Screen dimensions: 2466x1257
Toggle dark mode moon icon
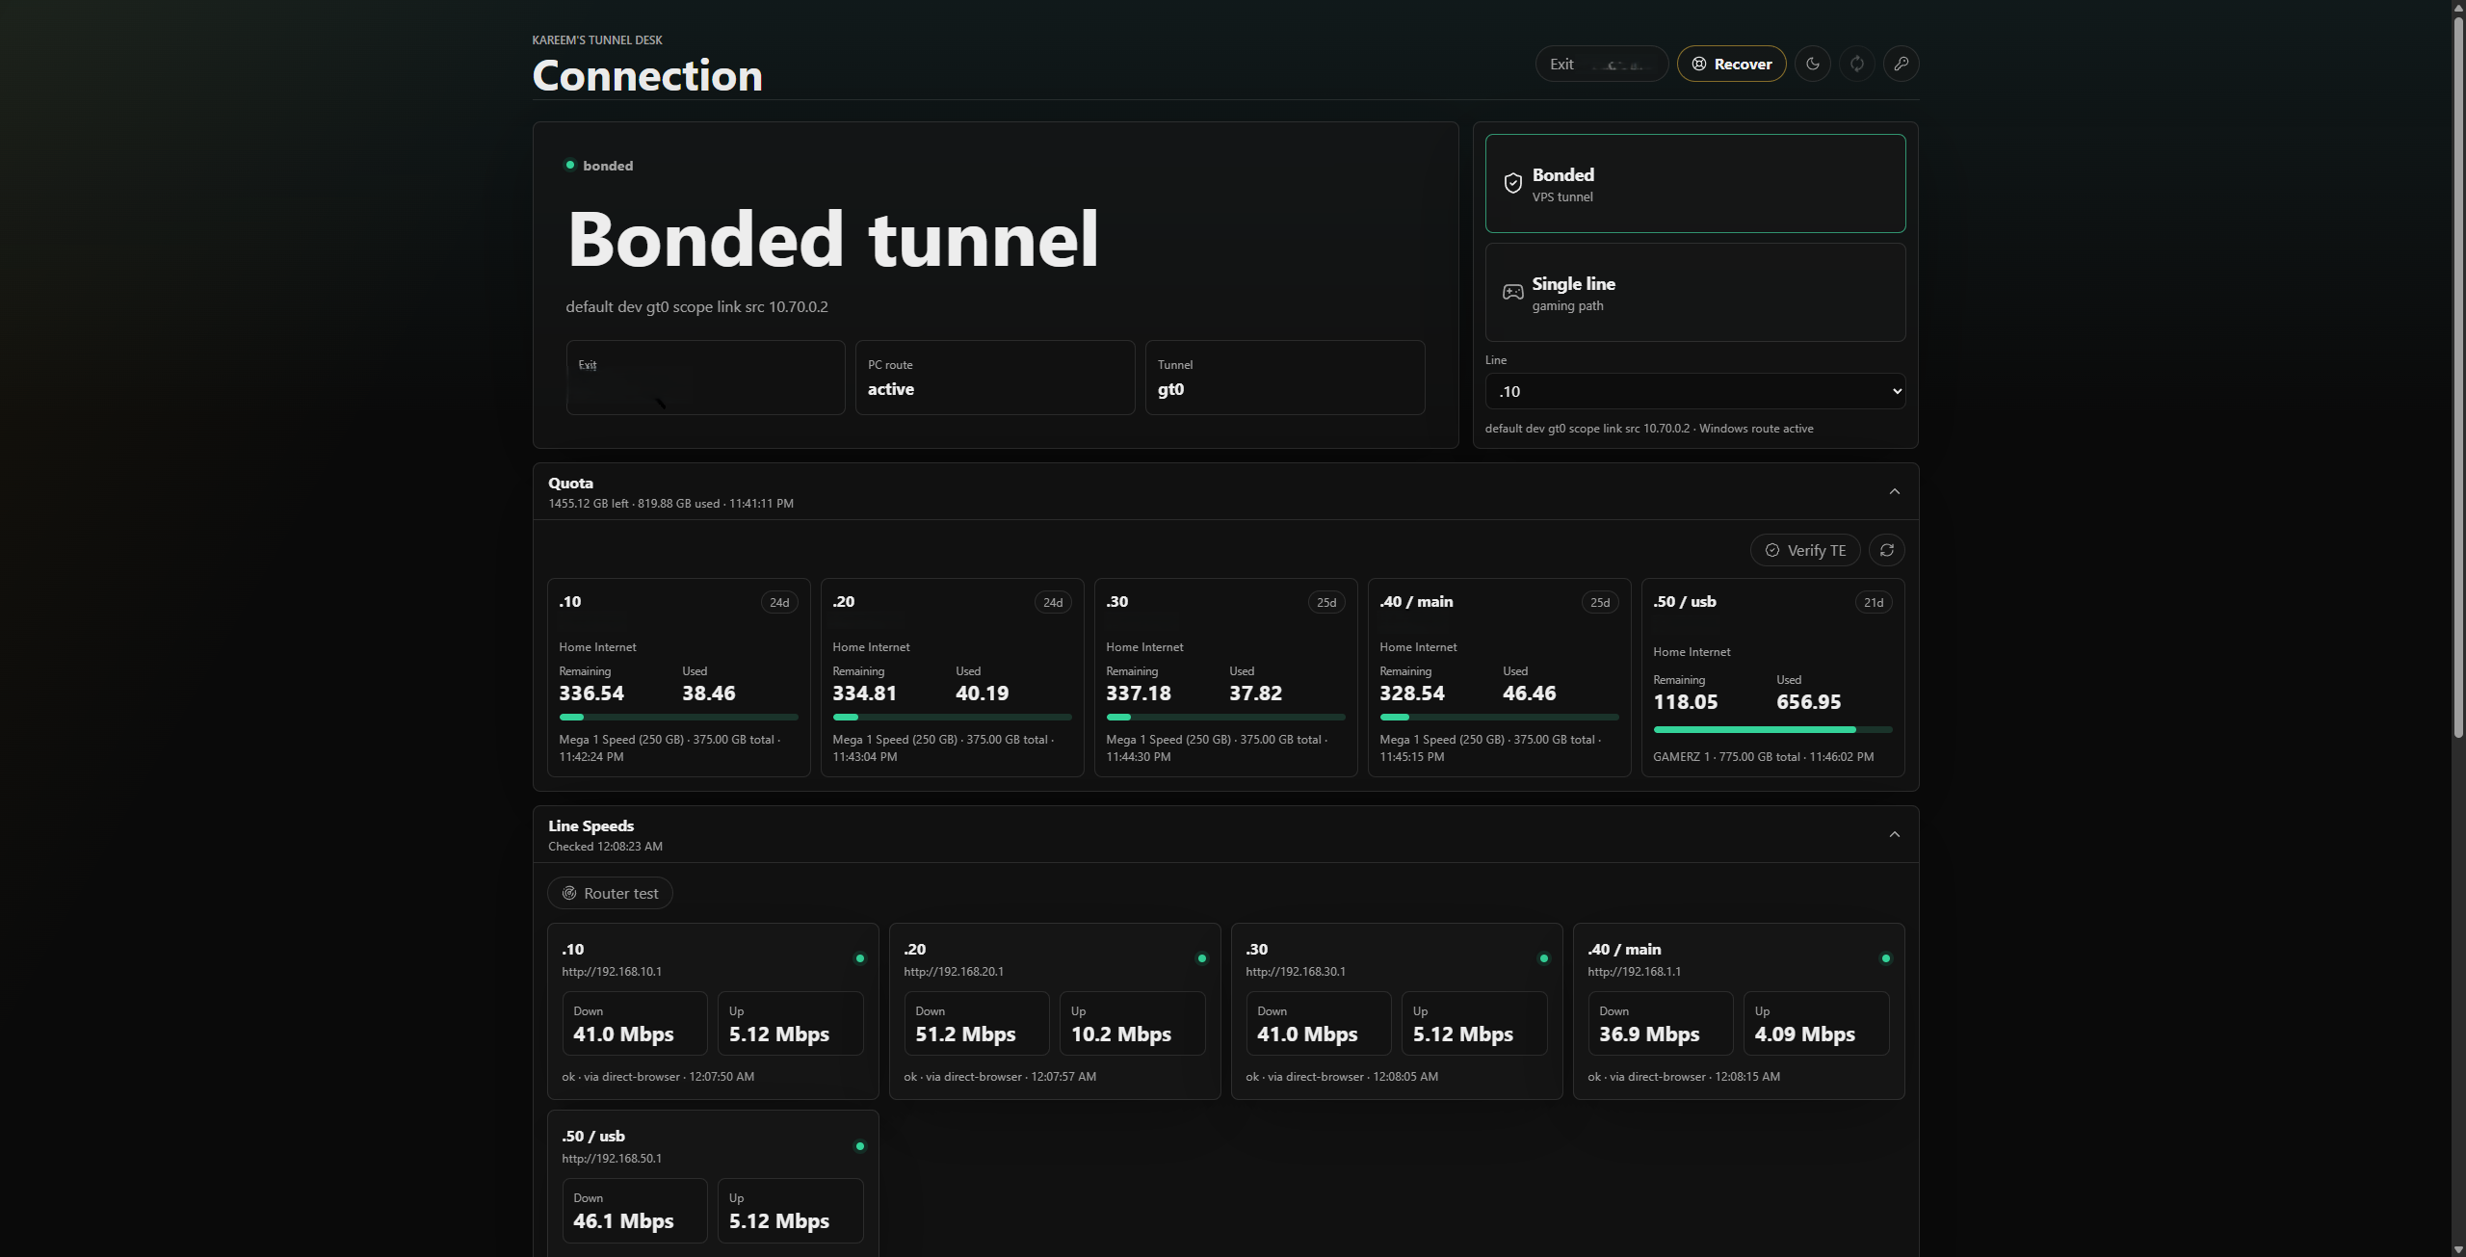1813,64
